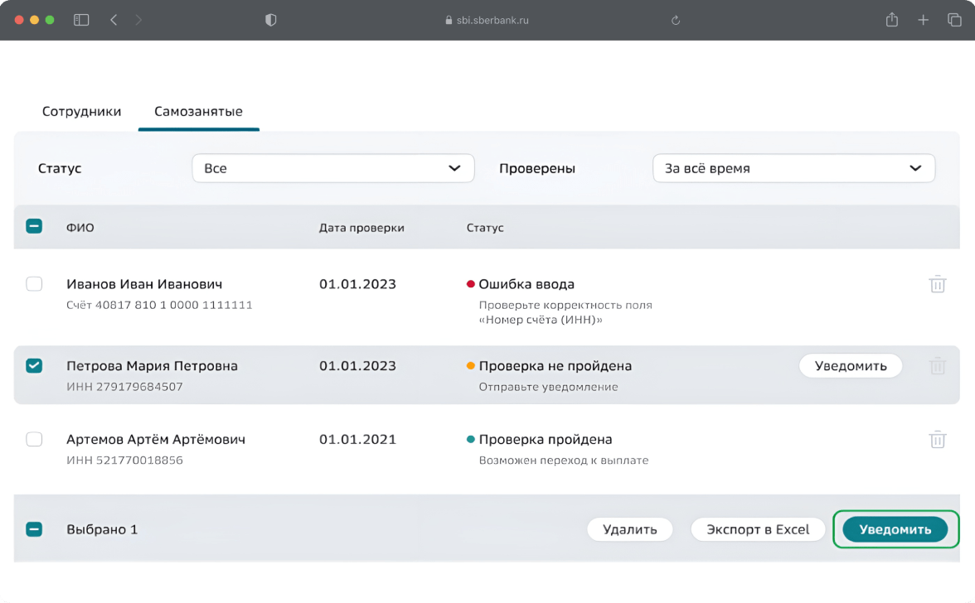Reload the page with the refresh icon

[x=676, y=20]
